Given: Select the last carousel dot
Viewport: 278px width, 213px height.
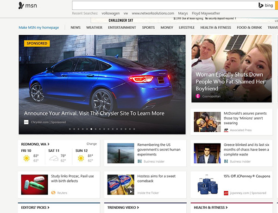Looking at the screenshot, I should (134, 129).
